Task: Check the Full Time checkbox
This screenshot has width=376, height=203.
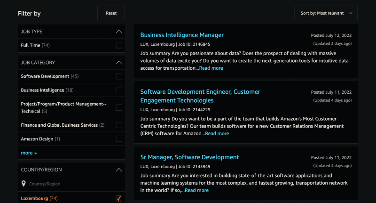Action: tap(119, 45)
